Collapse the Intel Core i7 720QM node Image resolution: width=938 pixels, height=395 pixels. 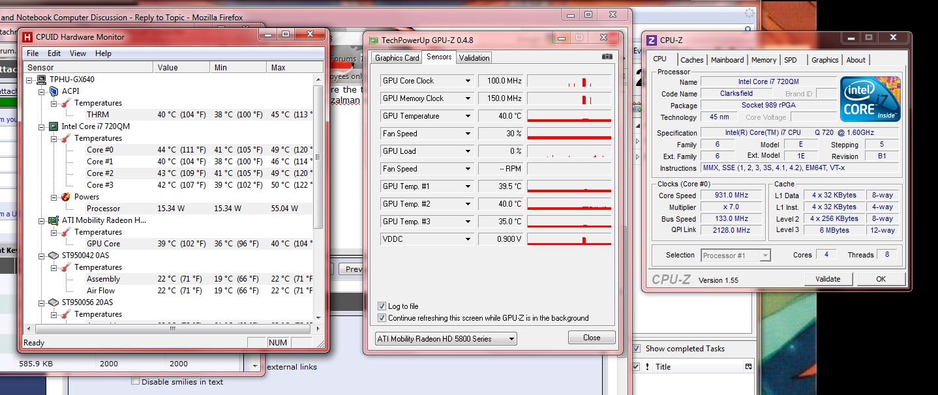click(42, 126)
